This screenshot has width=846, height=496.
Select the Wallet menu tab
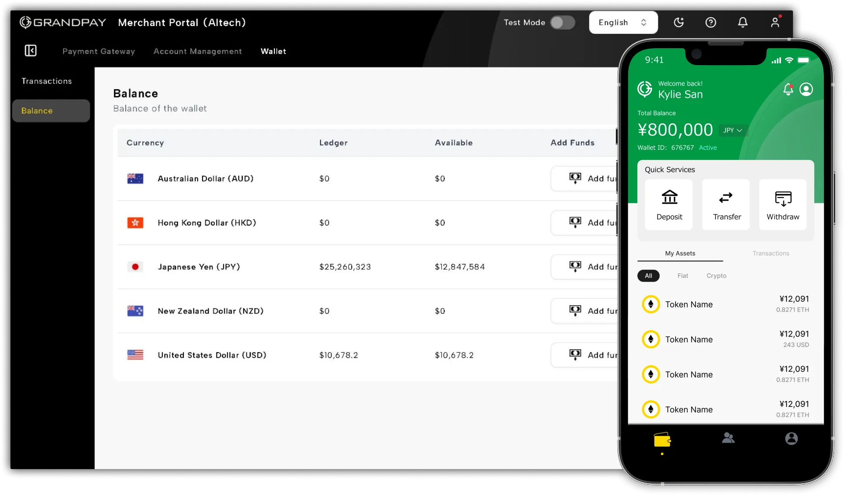(x=273, y=51)
